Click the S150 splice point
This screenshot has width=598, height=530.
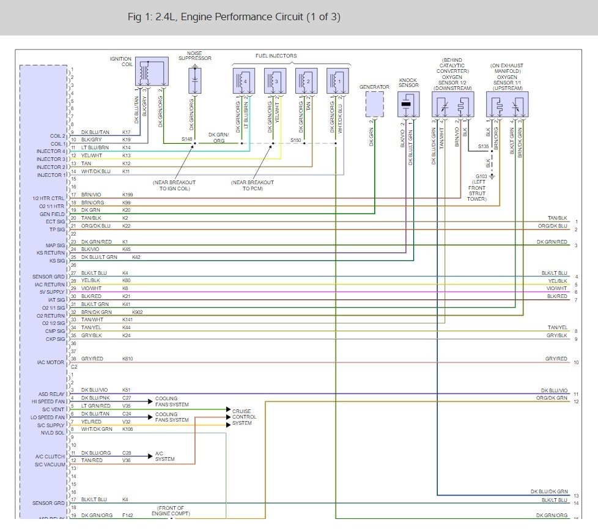click(305, 144)
